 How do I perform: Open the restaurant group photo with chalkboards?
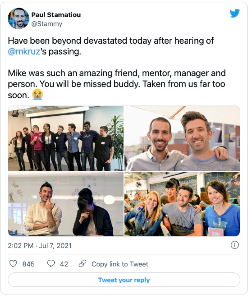pos(182,204)
